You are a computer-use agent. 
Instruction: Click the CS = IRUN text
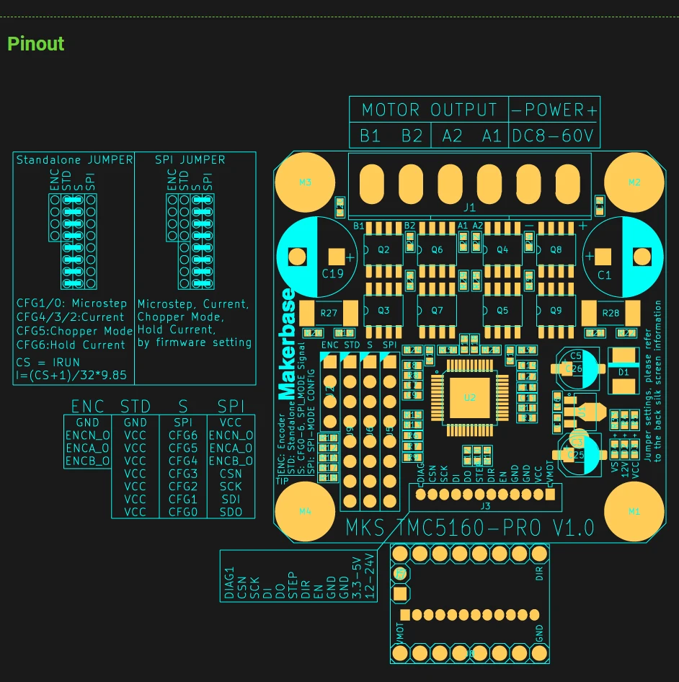coord(48,363)
